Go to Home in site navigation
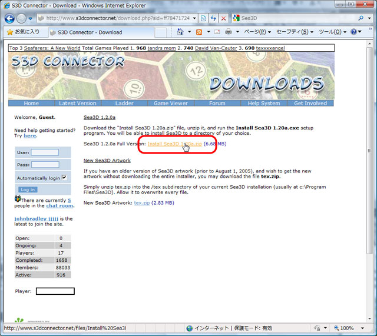This screenshot has width=377, height=336. pos(31,104)
